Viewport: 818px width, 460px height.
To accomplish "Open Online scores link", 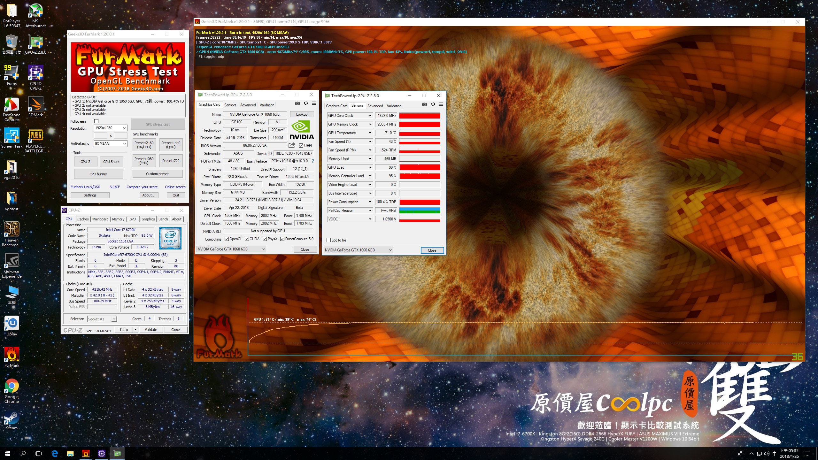I will [x=175, y=187].
